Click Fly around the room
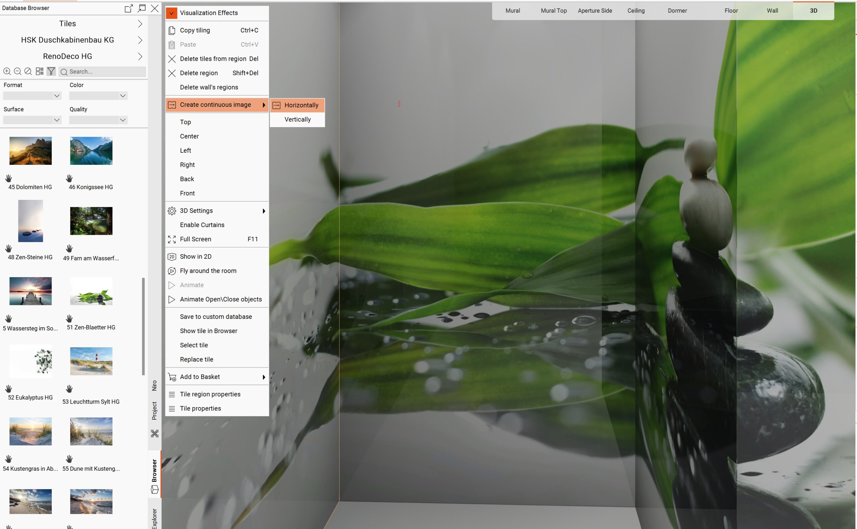This screenshot has width=857, height=529. tap(208, 271)
